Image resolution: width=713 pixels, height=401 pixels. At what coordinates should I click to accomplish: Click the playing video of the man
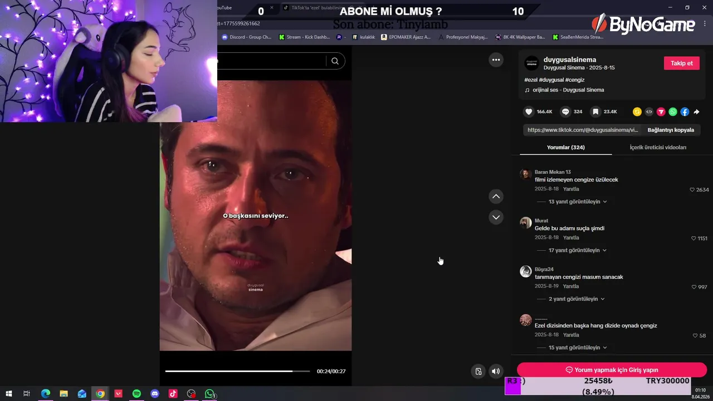[256, 216]
